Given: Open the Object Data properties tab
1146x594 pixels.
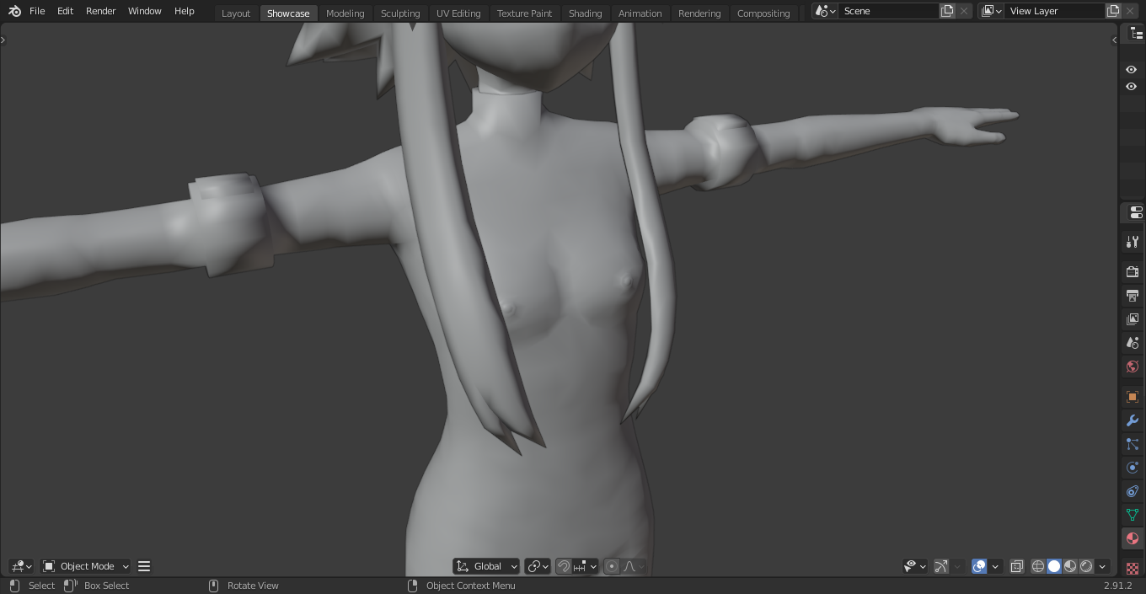Looking at the screenshot, I should (1132, 515).
